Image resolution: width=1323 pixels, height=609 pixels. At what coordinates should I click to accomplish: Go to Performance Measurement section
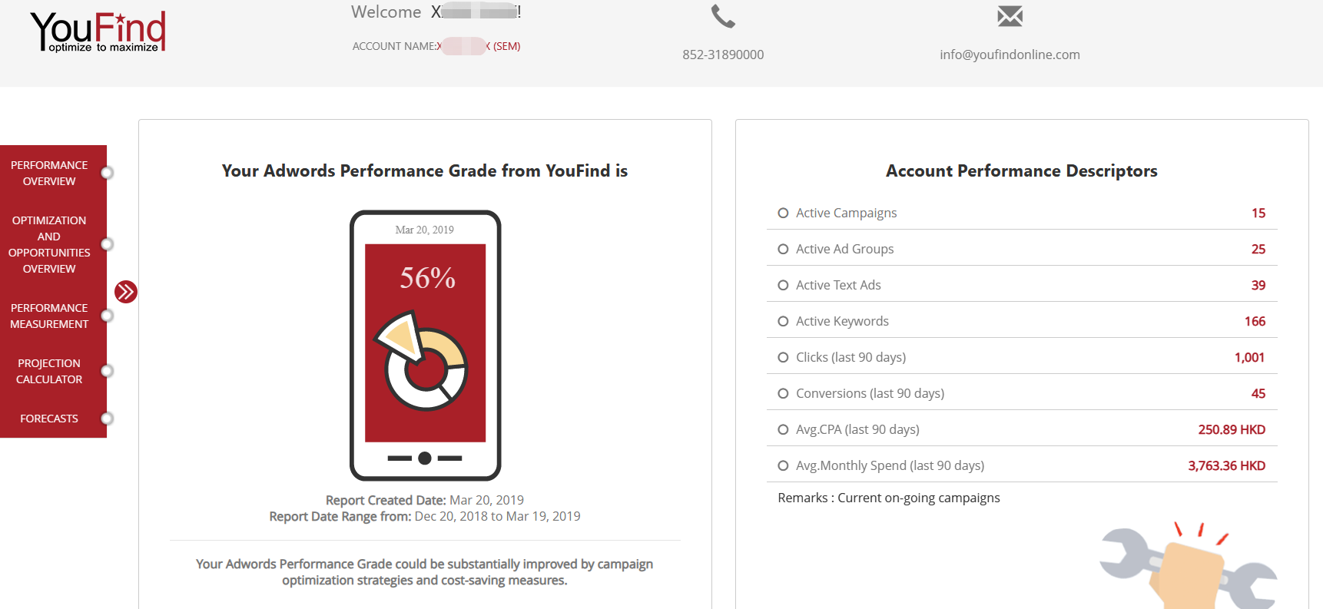tap(49, 316)
